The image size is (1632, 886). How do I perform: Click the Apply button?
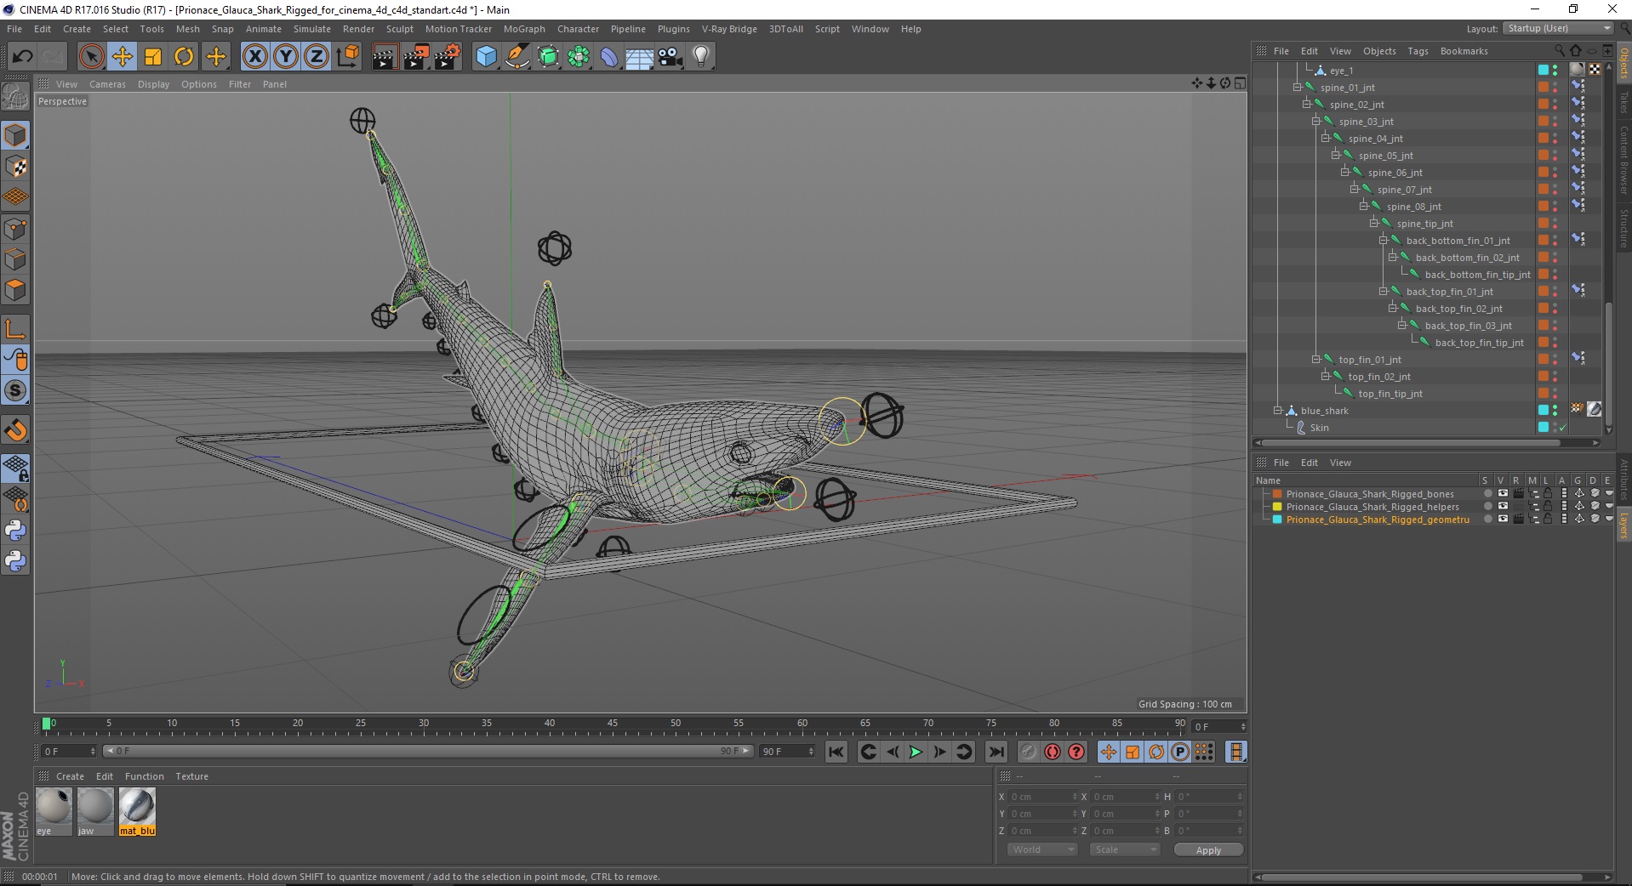click(1208, 850)
